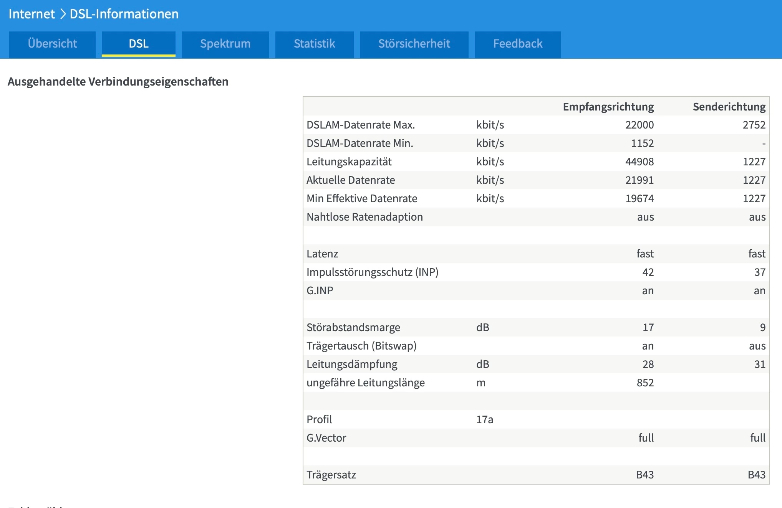782x508 pixels.
Task: Click the Internet breadcrumb link
Action: pos(31,14)
